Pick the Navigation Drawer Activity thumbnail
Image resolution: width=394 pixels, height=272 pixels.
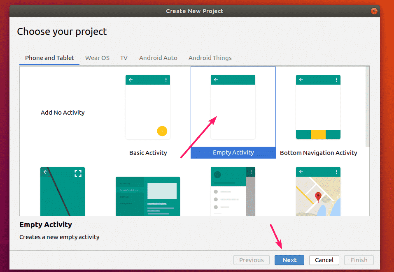[x=233, y=191]
